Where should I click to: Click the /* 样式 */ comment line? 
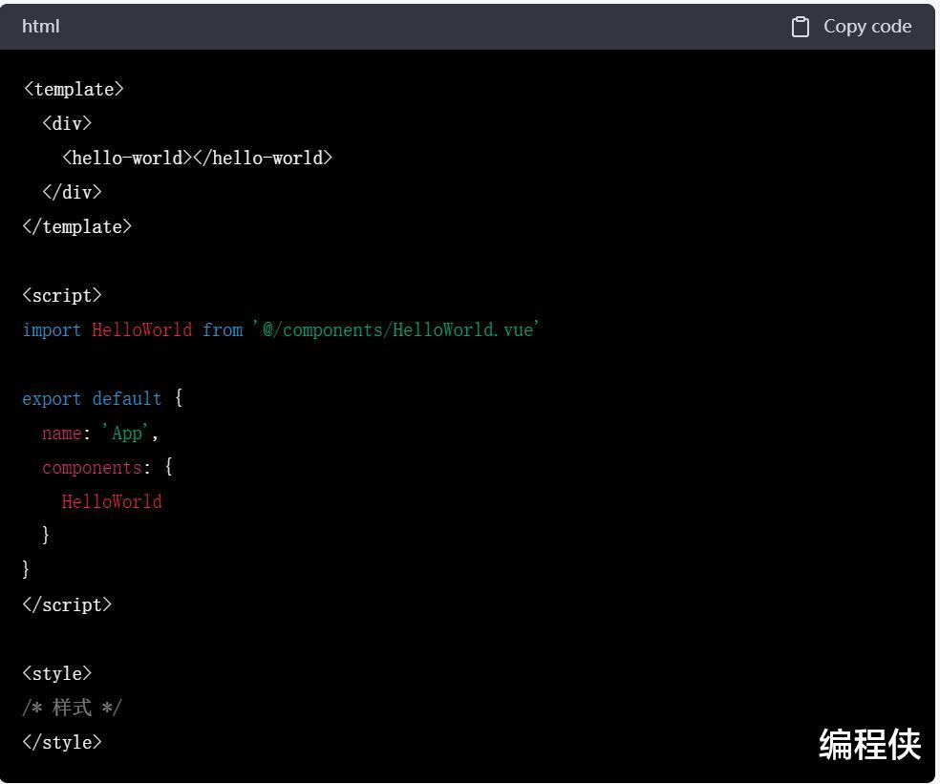(72, 708)
